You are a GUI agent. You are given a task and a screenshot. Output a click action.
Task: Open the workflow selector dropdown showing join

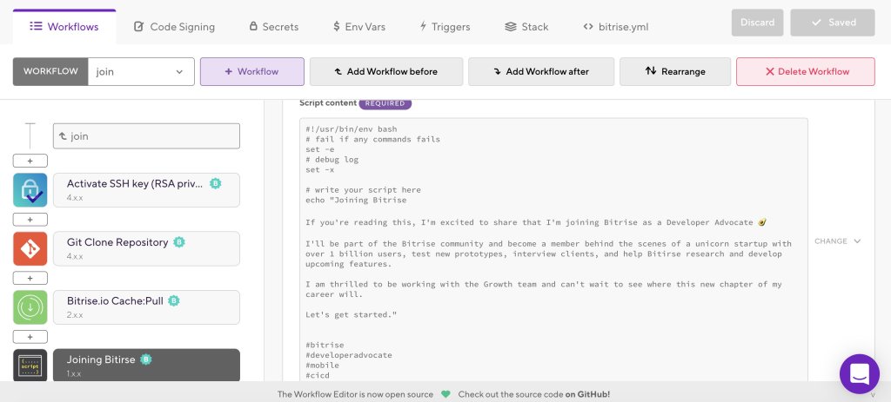pyautogui.click(x=140, y=72)
